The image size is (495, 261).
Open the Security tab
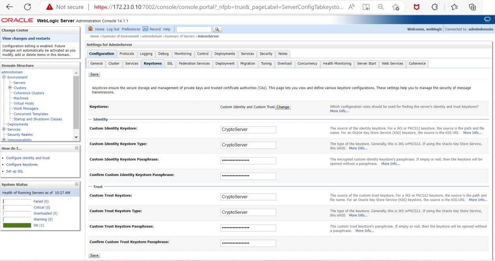pos(266,54)
